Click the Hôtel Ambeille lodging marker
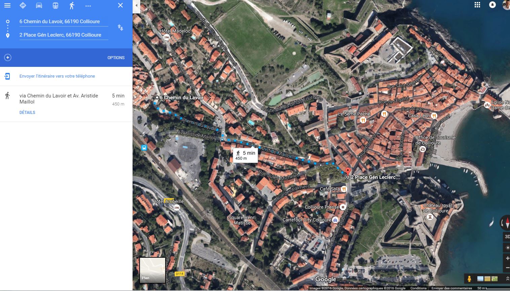 [177, 208]
